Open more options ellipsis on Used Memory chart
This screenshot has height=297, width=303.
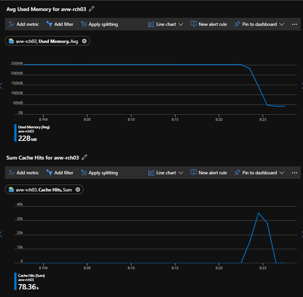point(294,24)
